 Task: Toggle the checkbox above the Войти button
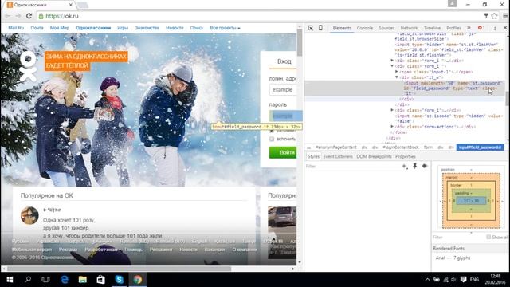click(272, 139)
